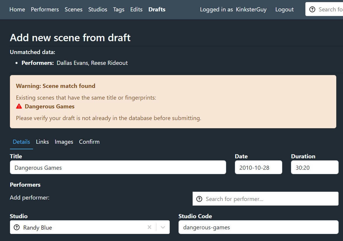Focus the Date field showing 2010-10-28

coord(258,167)
